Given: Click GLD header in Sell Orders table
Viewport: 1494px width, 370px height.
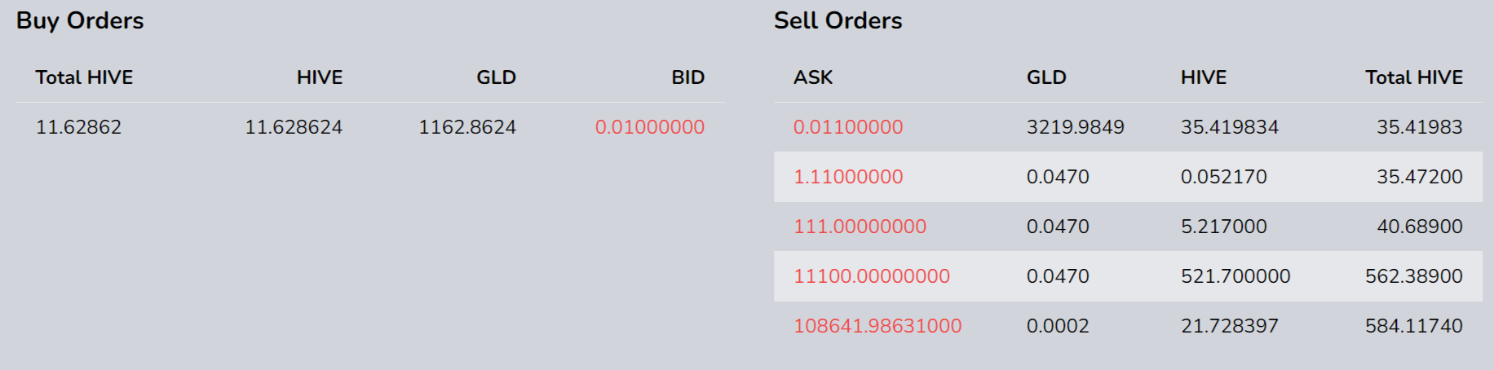Looking at the screenshot, I should [x=1046, y=77].
